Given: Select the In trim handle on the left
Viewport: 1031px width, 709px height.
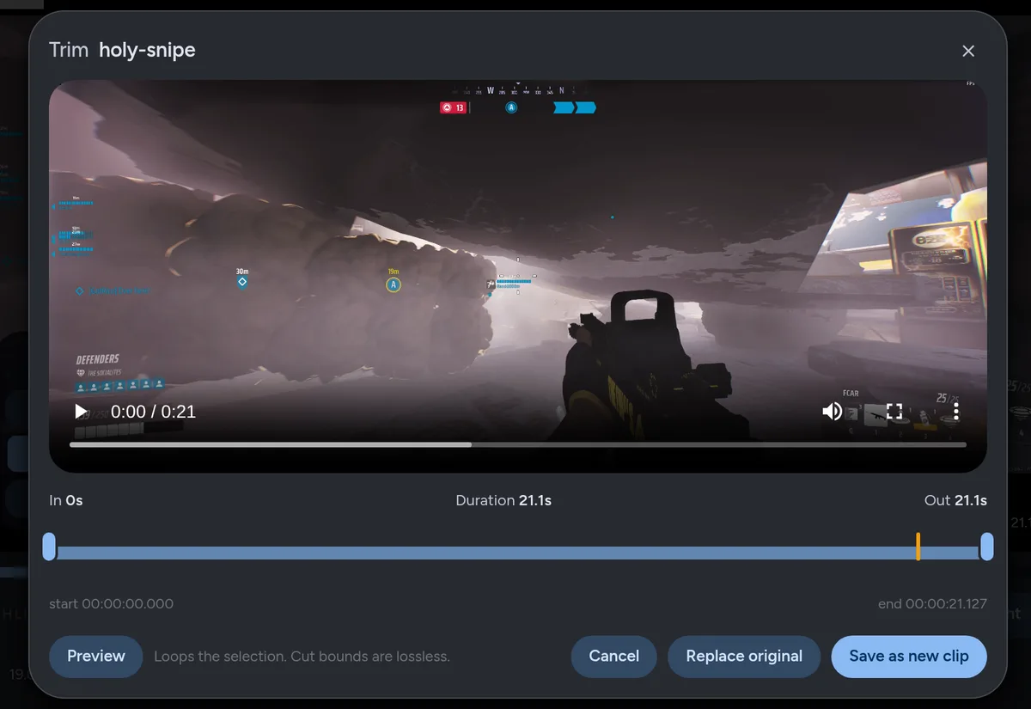Looking at the screenshot, I should tap(49, 547).
